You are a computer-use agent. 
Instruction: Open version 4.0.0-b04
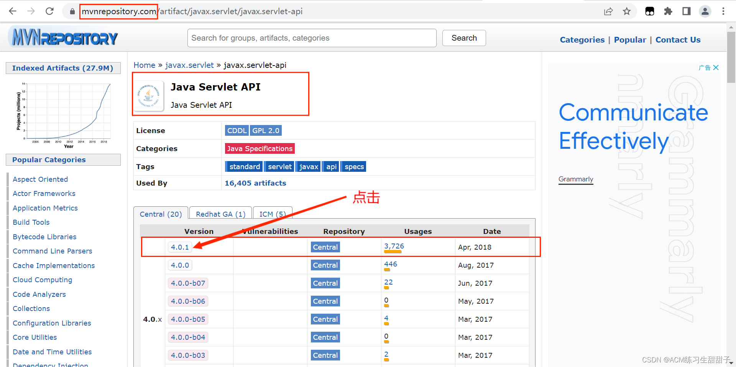(x=188, y=337)
